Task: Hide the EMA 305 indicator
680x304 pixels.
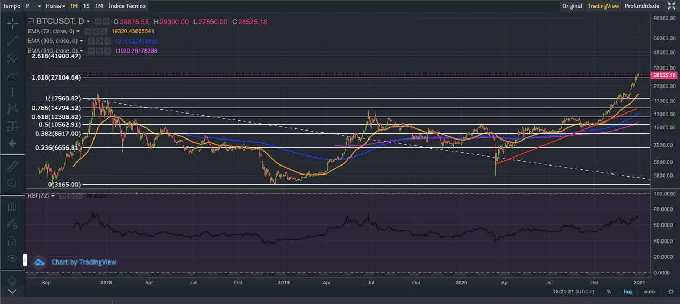Action: pyautogui.click(x=91, y=41)
